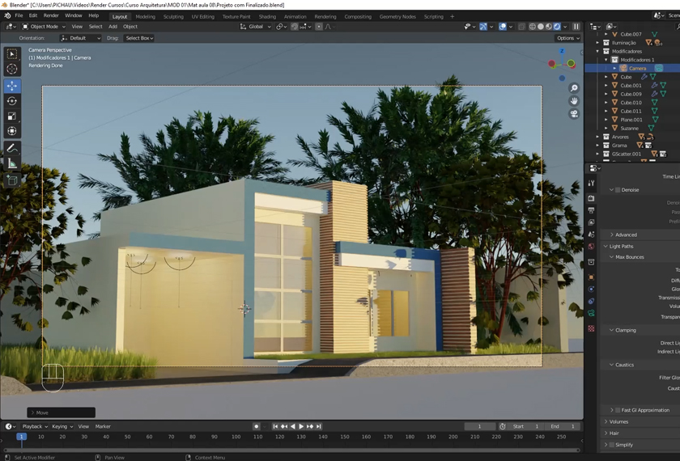Expand the Arvores collection in outliner
This screenshot has height=461, width=680.
[x=598, y=137]
